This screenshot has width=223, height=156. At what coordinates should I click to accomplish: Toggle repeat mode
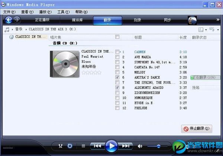point(70,146)
